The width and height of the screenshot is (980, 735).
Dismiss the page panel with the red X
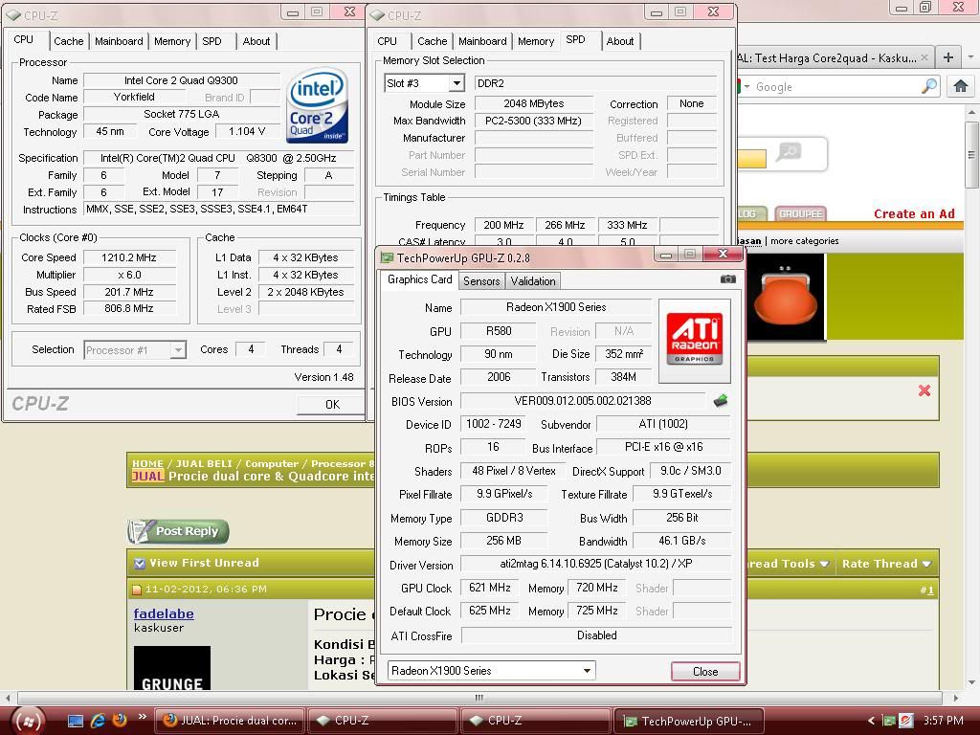tap(924, 390)
